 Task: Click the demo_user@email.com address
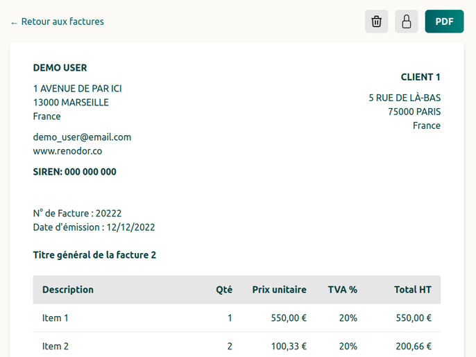(82, 137)
